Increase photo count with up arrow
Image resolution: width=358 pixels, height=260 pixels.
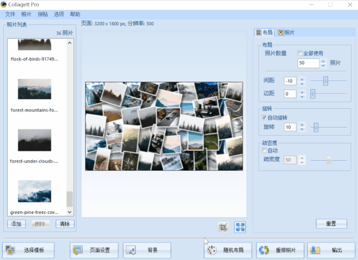click(323, 61)
